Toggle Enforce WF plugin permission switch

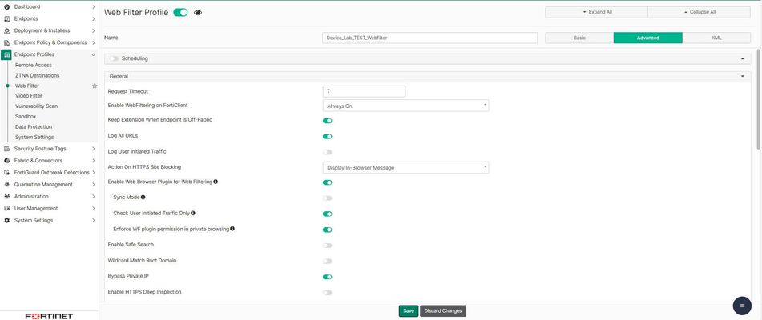tap(328, 230)
